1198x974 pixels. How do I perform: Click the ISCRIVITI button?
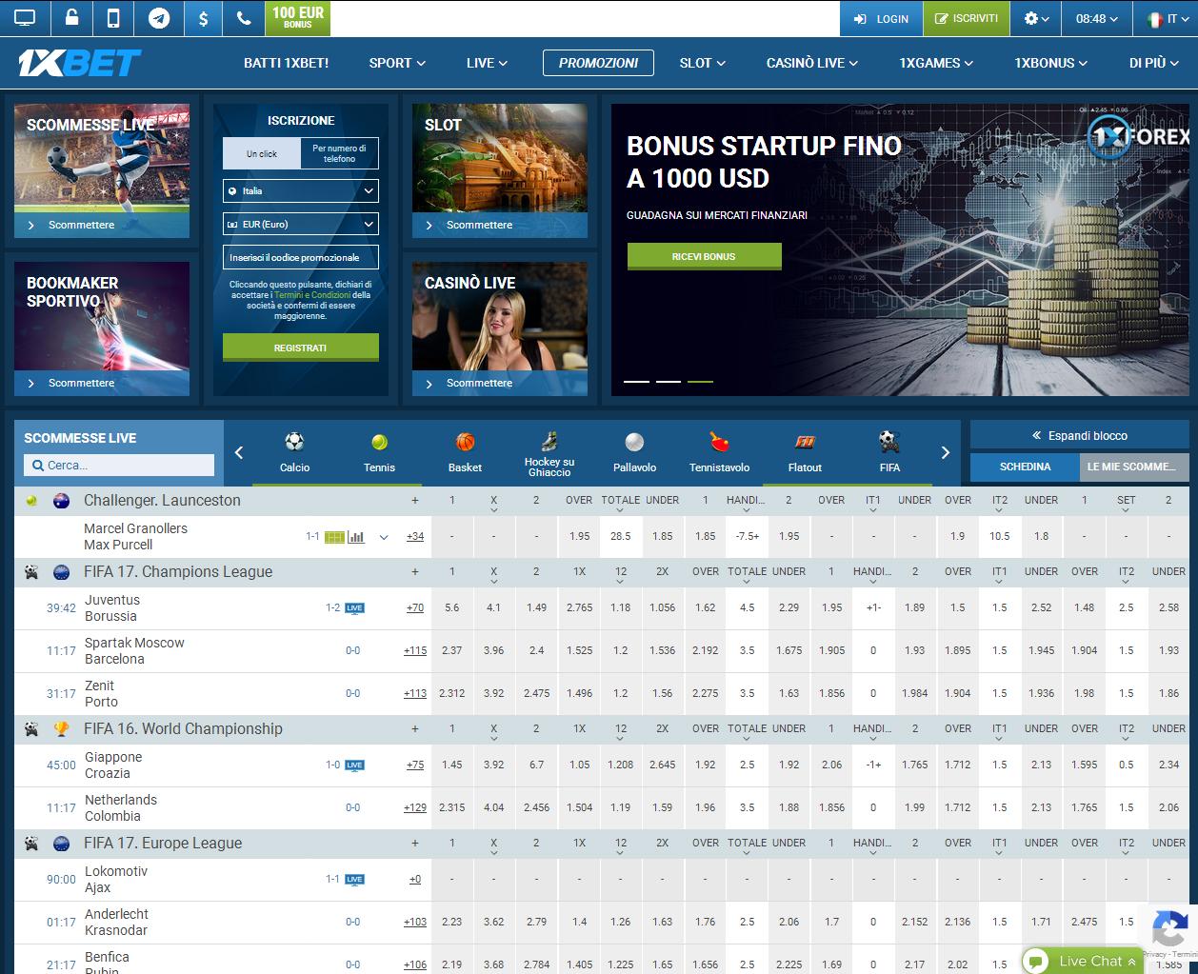[966, 18]
